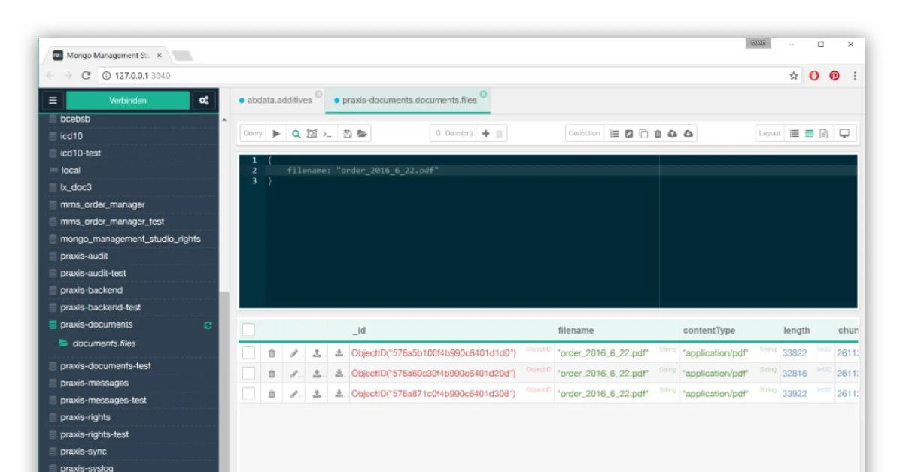Viewport: 903px width, 472px height.
Task: Click the focus-frame icon in Query toolbar
Action: tap(312, 134)
